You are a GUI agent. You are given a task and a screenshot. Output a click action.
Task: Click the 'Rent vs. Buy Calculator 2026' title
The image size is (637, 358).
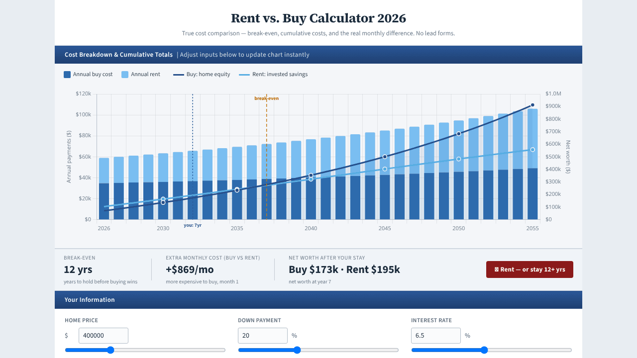click(318, 18)
